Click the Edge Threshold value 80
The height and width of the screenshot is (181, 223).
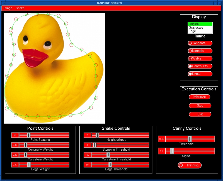coord(87,165)
